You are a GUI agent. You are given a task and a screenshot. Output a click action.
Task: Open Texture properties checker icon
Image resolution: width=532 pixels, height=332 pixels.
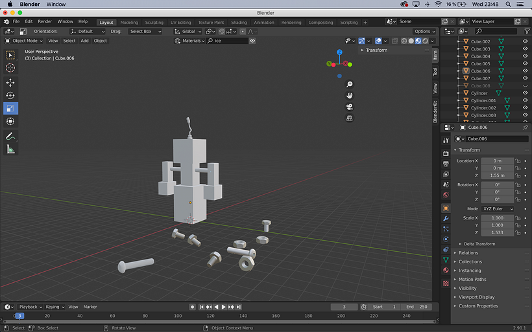[x=446, y=283]
